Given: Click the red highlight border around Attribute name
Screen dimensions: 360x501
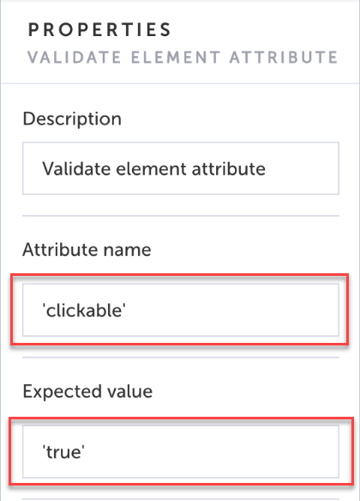Looking at the screenshot, I should pos(180,274).
